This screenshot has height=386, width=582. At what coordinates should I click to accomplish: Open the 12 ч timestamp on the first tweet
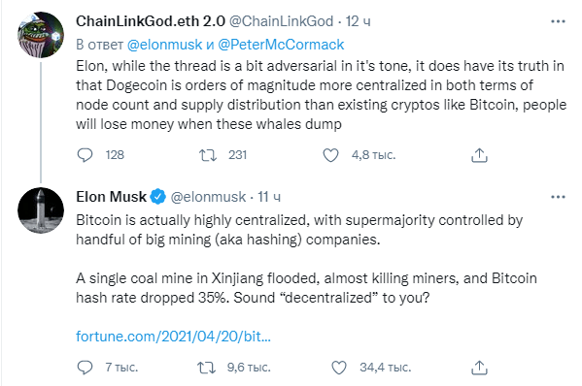(x=358, y=21)
